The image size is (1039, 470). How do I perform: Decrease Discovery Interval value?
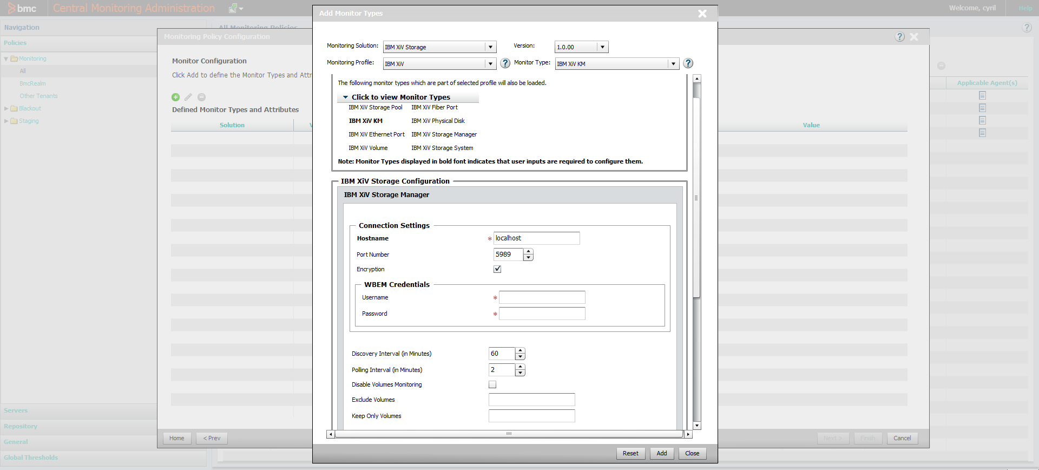[520, 357]
